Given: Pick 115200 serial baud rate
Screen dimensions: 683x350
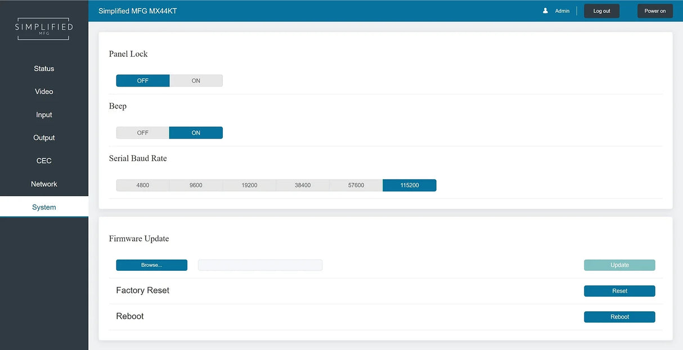Looking at the screenshot, I should tap(409, 185).
